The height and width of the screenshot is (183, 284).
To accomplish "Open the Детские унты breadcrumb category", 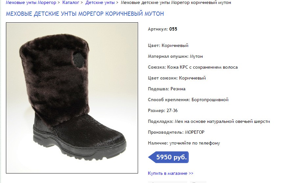I will pyautogui.click(x=100, y=3).
